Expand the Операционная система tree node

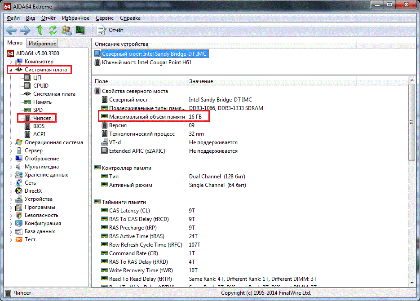11,143
